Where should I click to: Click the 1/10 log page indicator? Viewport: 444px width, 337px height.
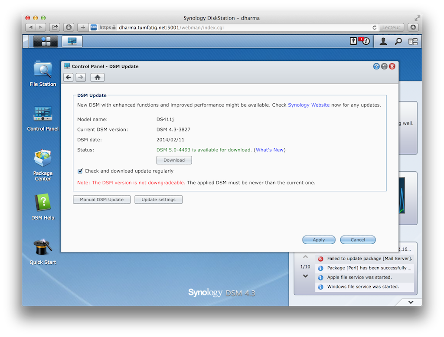(x=305, y=267)
